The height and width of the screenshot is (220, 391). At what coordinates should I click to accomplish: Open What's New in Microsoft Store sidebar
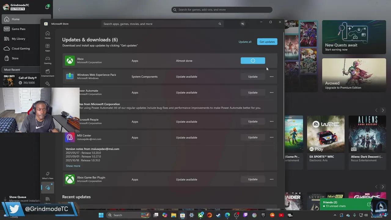point(48,175)
